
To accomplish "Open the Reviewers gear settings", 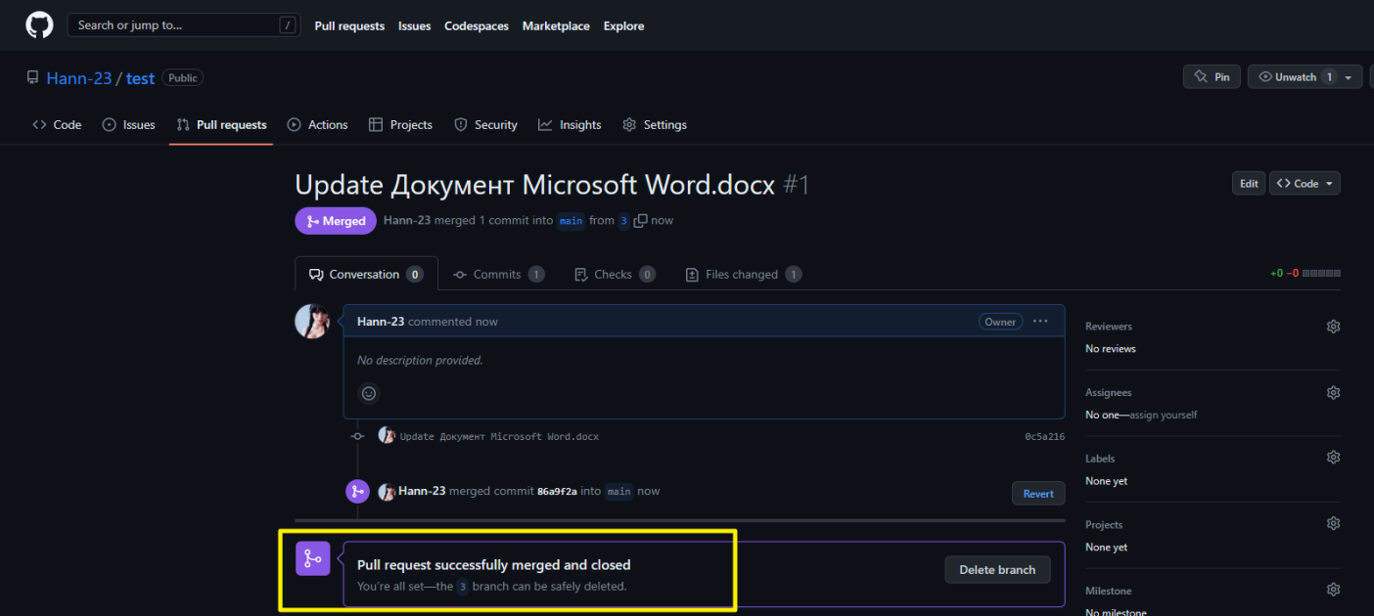I will [x=1333, y=327].
